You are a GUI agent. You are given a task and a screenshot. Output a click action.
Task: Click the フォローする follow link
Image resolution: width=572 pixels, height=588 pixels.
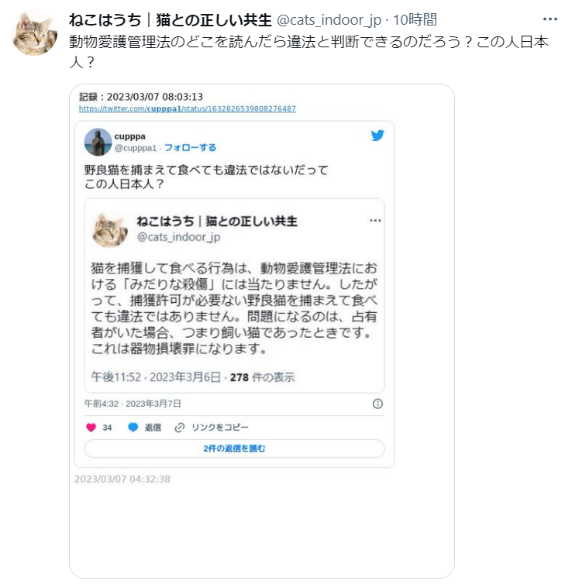(190, 148)
